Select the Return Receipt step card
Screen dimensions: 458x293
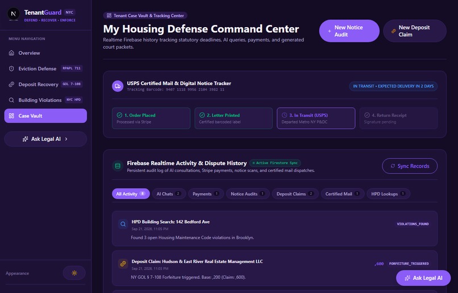click(x=398, y=118)
